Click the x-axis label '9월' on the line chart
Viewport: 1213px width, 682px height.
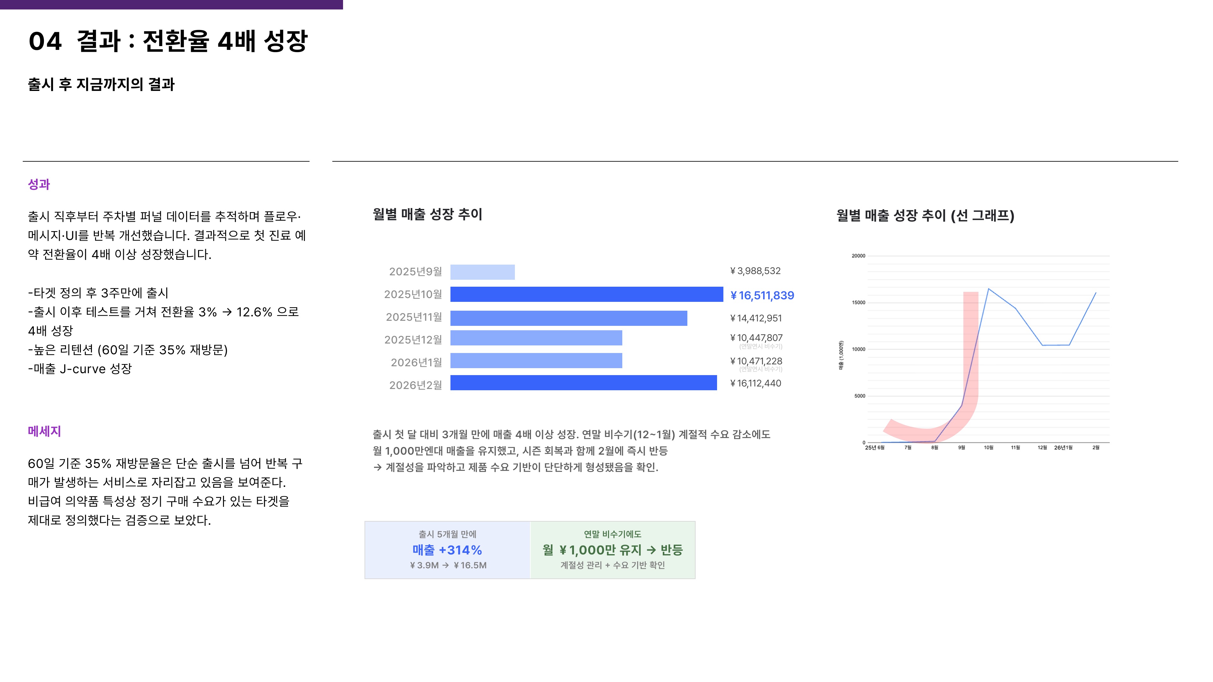click(x=962, y=448)
